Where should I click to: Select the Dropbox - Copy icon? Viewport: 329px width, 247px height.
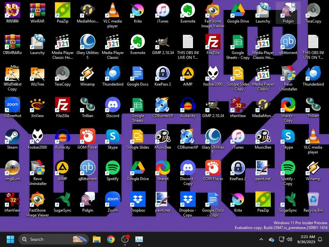[x=188, y=204]
